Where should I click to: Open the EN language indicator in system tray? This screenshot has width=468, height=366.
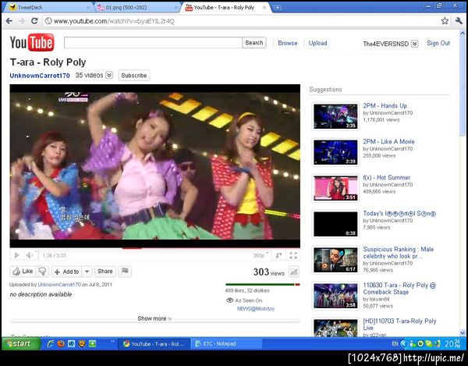tap(395, 343)
